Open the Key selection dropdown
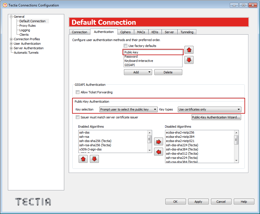 pos(128,109)
